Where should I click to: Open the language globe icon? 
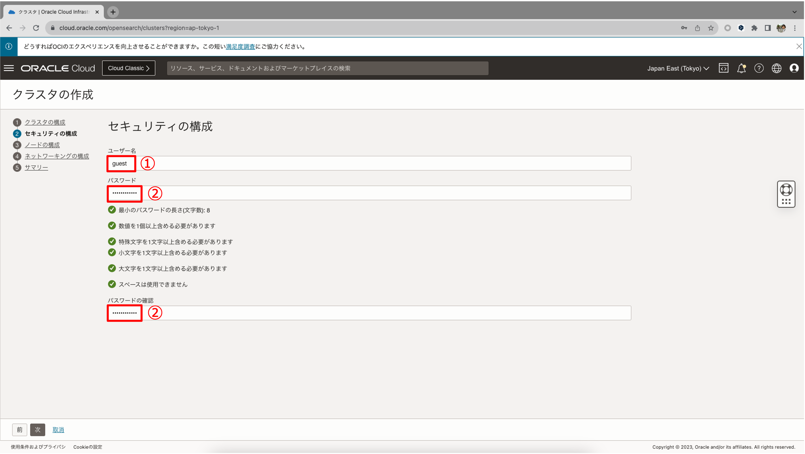(x=777, y=68)
